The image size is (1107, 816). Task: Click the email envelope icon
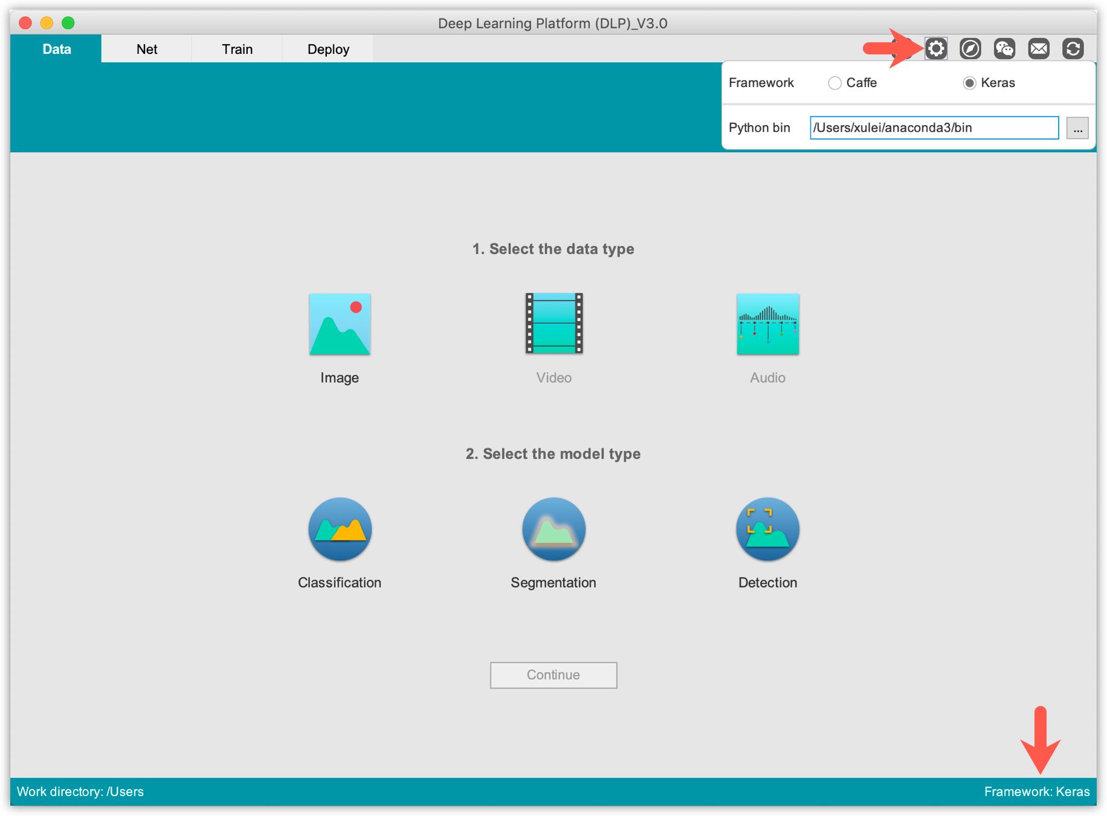click(x=1039, y=48)
